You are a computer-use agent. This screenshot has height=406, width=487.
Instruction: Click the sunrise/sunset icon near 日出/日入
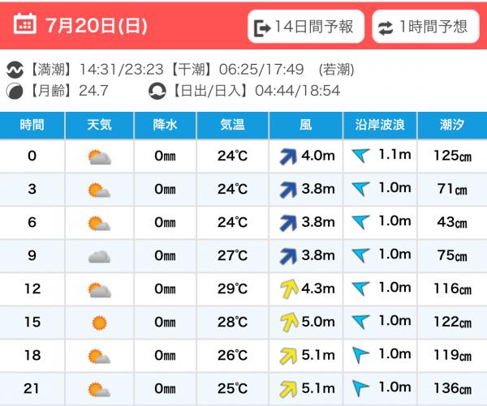[157, 90]
